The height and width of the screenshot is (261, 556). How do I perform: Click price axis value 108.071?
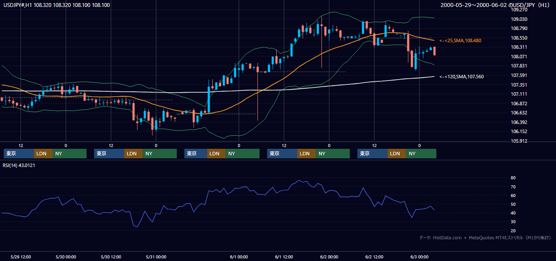[x=519, y=57]
